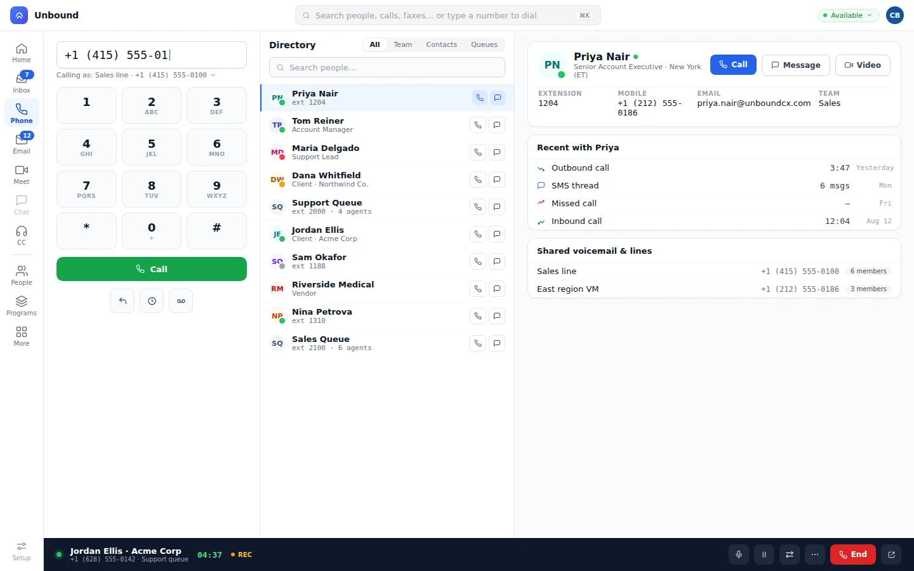Open the Available status dropdown
The width and height of the screenshot is (914, 571).
pos(848,15)
